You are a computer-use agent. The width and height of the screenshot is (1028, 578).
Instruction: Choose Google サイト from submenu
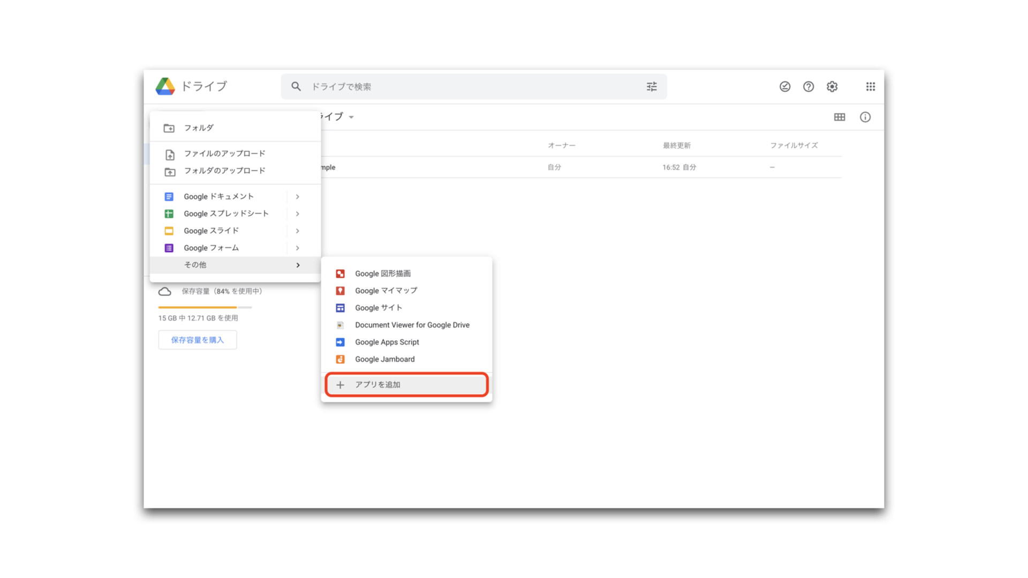[407, 308]
